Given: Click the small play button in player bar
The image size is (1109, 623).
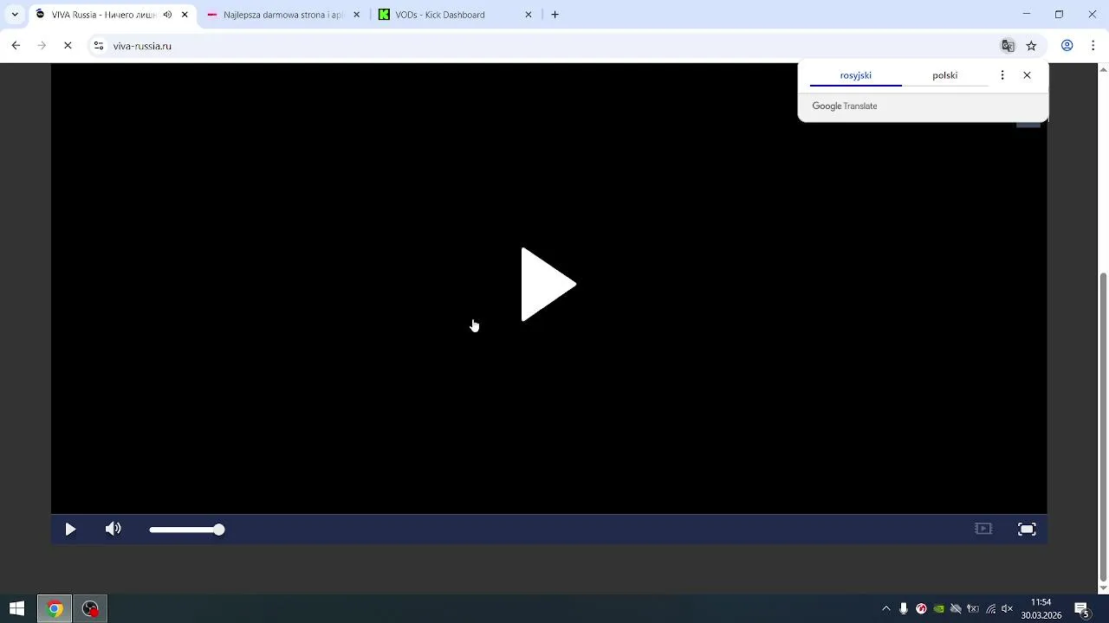Looking at the screenshot, I should point(70,530).
